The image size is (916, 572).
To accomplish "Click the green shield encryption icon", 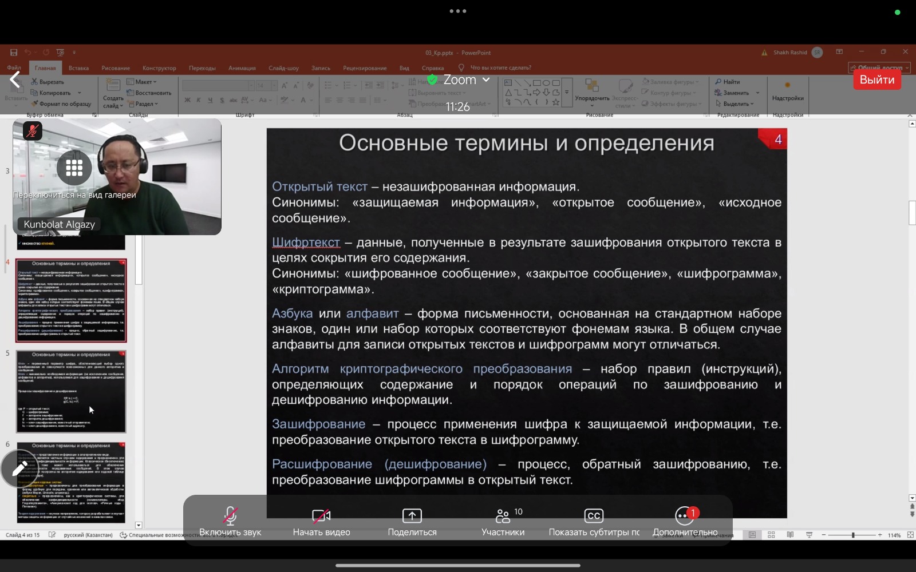I will 432,80.
